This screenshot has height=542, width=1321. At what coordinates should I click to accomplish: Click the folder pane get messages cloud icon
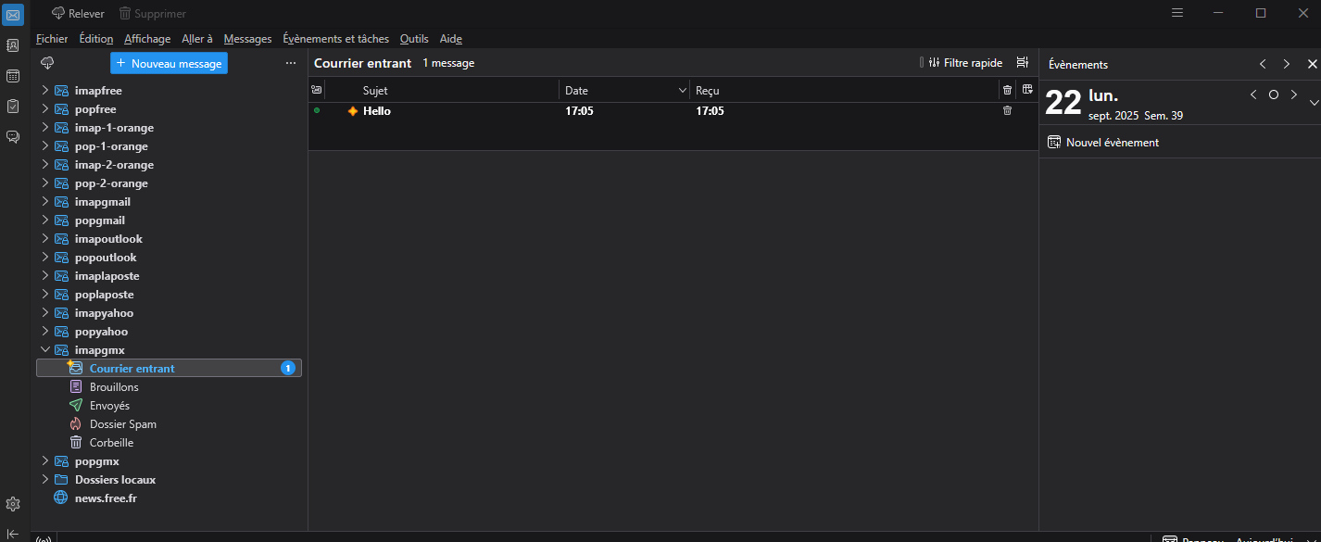[47, 63]
